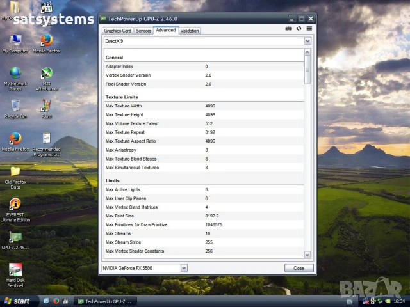The image size is (410, 307).
Task: Open the GPU-Z hamburger menu icon
Action: pos(309,28)
